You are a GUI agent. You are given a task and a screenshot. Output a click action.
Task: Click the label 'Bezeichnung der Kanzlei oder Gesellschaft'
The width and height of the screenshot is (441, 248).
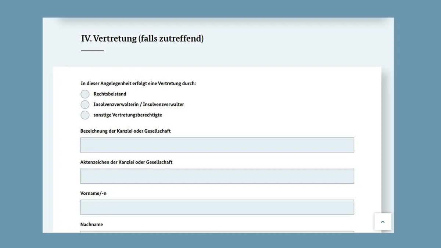point(126,131)
